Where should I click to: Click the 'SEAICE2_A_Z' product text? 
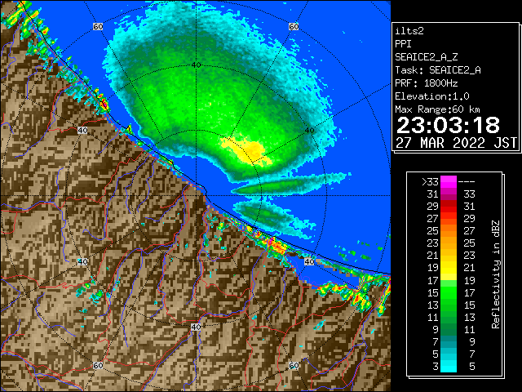click(x=427, y=57)
